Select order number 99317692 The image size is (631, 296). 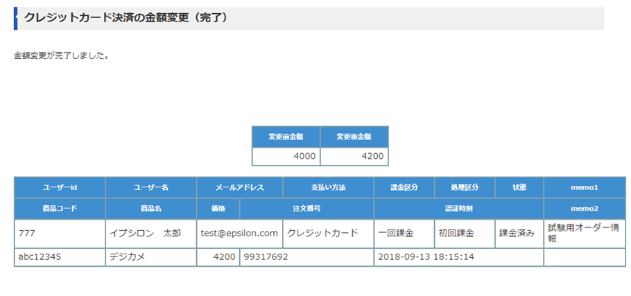tap(266, 257)
